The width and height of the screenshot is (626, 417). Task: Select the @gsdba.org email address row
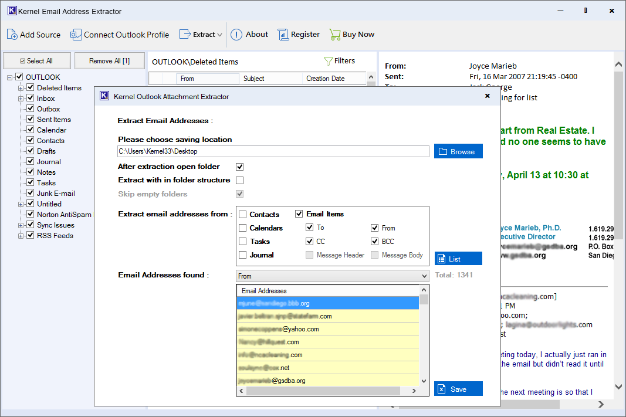[328, 381]
